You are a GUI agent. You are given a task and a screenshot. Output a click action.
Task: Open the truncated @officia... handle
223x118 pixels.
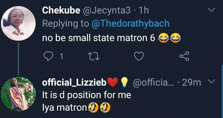pyautogui.click(x=153, y=82)
